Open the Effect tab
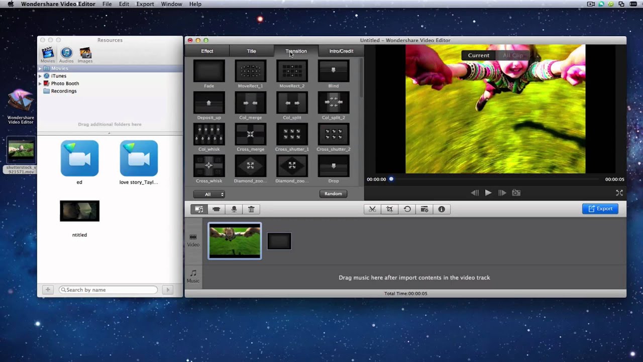 point(207,51)
